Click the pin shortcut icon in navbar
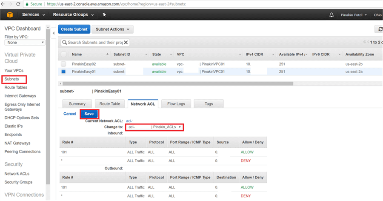The height and width of the screenshot is (201, 383). 104,14
